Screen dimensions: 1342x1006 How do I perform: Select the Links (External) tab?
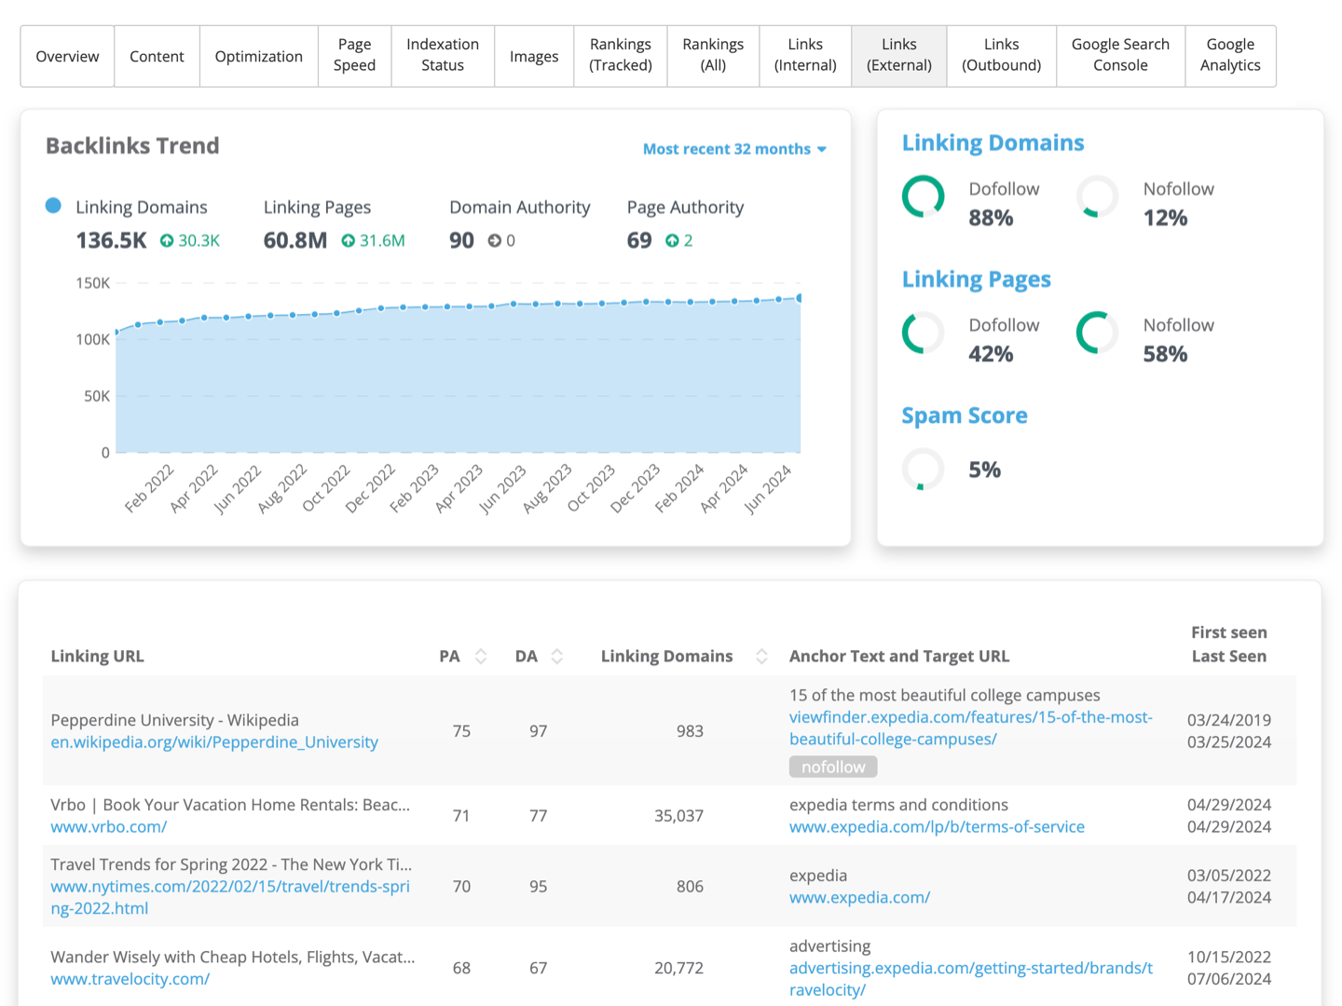tap(899, 57)
